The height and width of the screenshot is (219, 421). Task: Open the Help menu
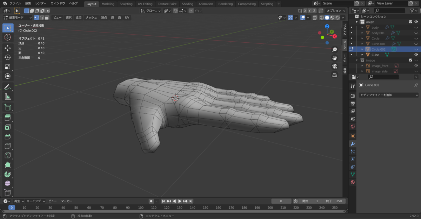click(73, 3)
